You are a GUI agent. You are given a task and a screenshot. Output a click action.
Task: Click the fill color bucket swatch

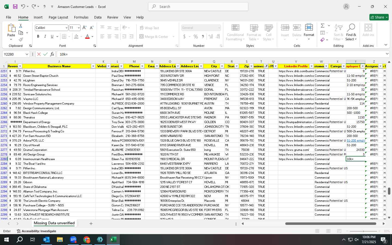(76, 36)
